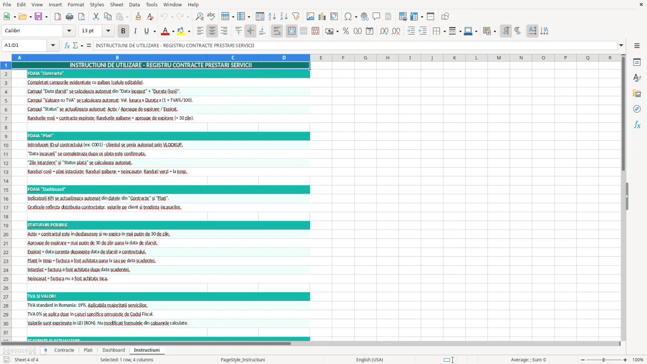The height and width of the screenshot is (364, 647).
Task: Insert a hyperlink
Action: coord(365,17)
